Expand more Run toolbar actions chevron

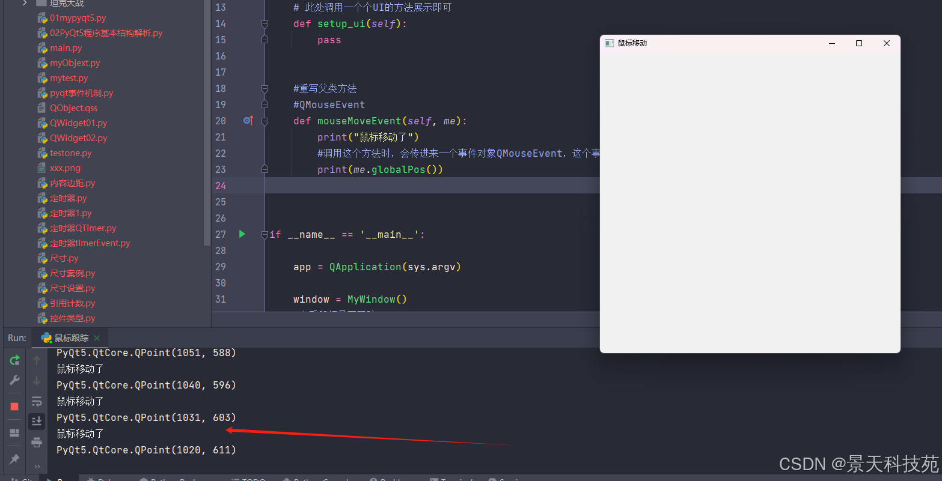tap(37, 466)
